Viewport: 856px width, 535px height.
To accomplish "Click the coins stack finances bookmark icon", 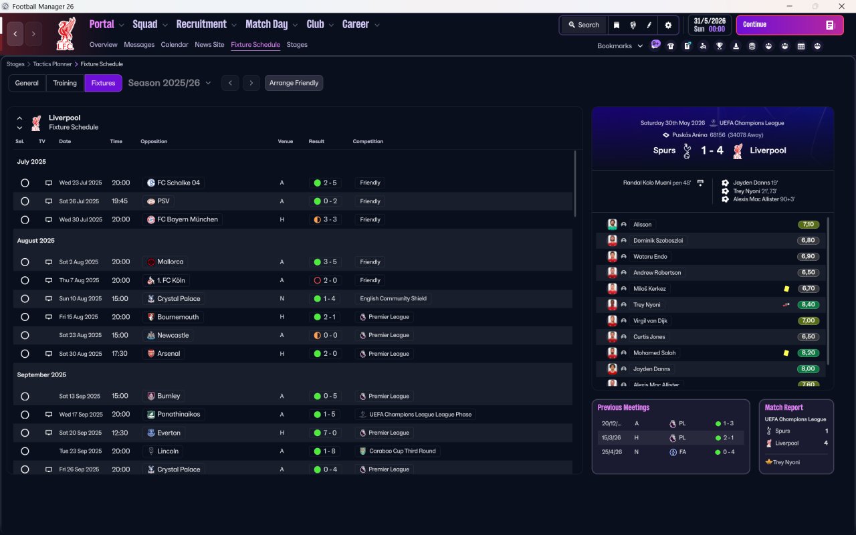I will [752, 46].
